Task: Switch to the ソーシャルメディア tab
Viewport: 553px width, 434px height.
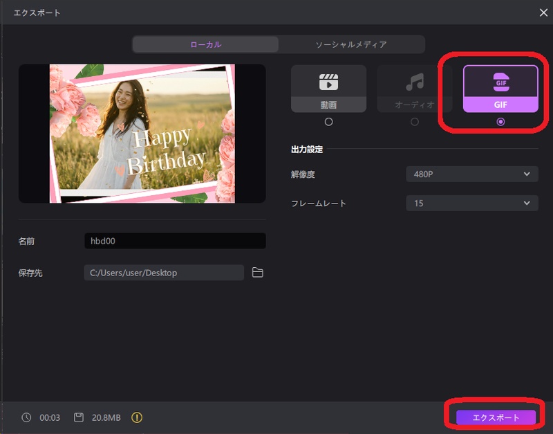Action: click(351, 44)
